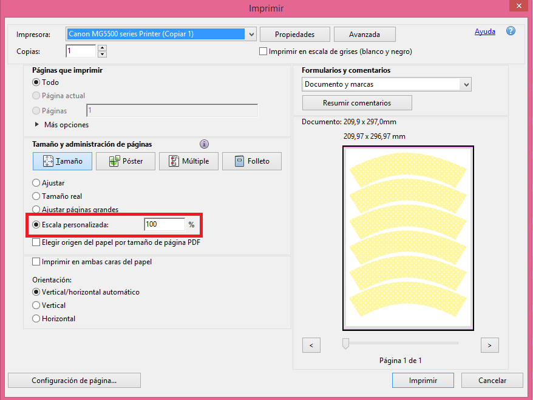
Task: Choose the Ajustar scaling radio option
Action: click(36, 183)
